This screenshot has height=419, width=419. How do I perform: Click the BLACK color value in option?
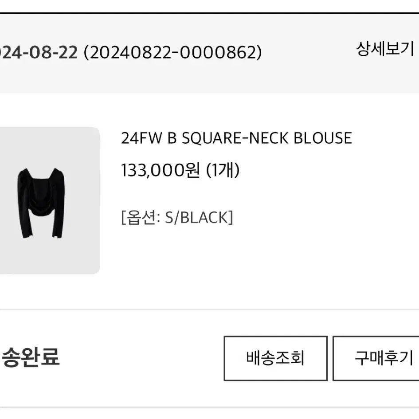pyautogui.click(x=204, y=218)
